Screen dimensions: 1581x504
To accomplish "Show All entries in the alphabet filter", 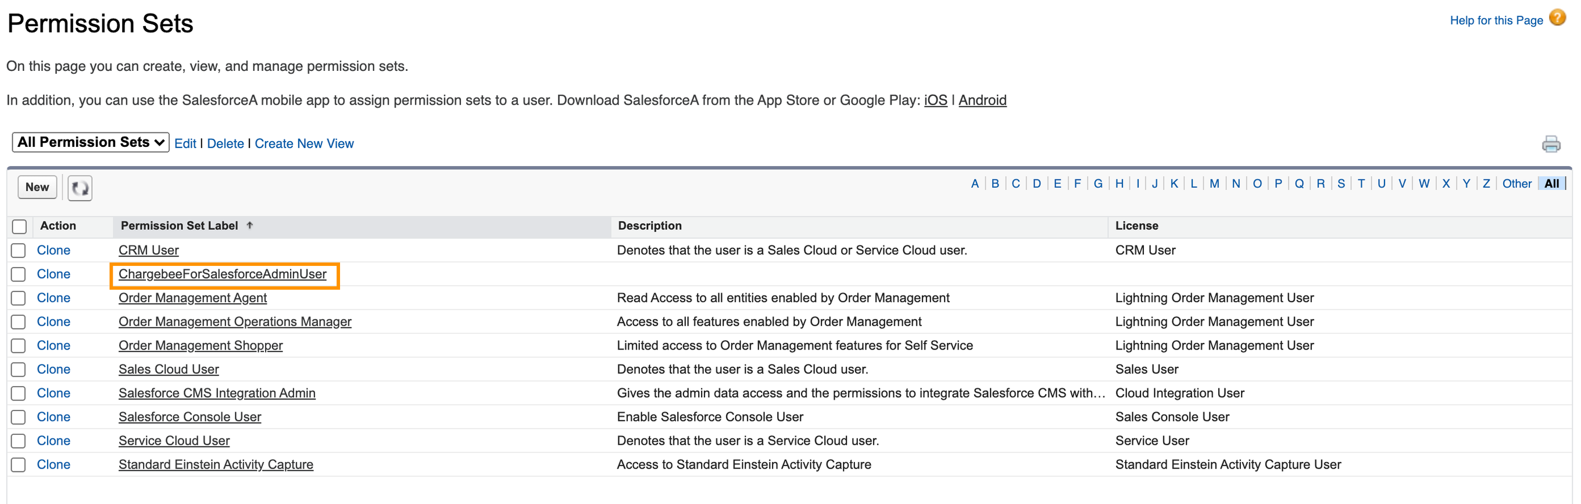I will coord(1551,183).
